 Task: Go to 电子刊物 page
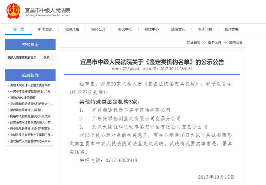click(205, 29)
